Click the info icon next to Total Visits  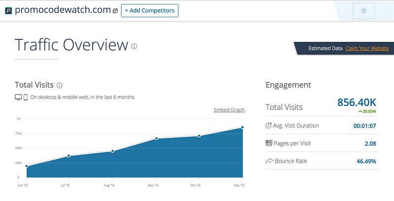(60, 85)
